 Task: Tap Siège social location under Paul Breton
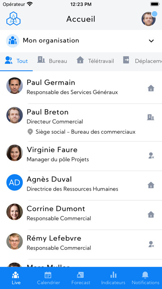[x=81, y=132]
